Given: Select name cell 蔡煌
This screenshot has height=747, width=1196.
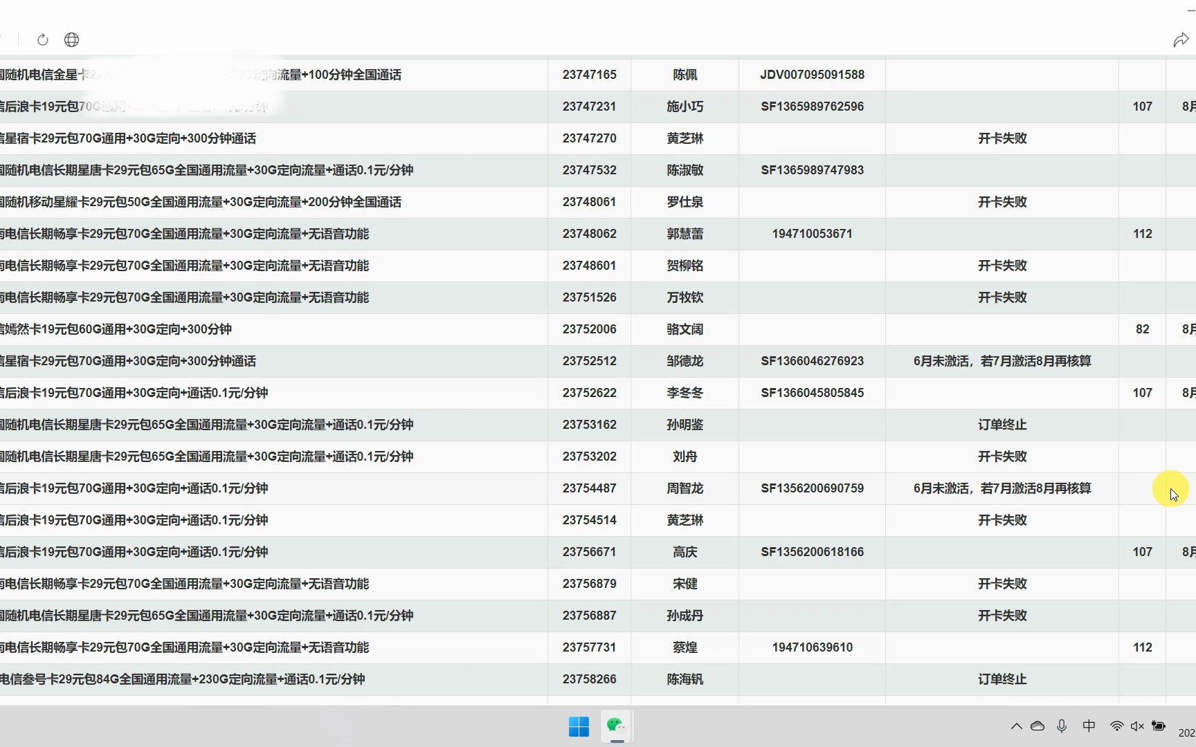Looking at the screenshot, I should coord(685,647).
